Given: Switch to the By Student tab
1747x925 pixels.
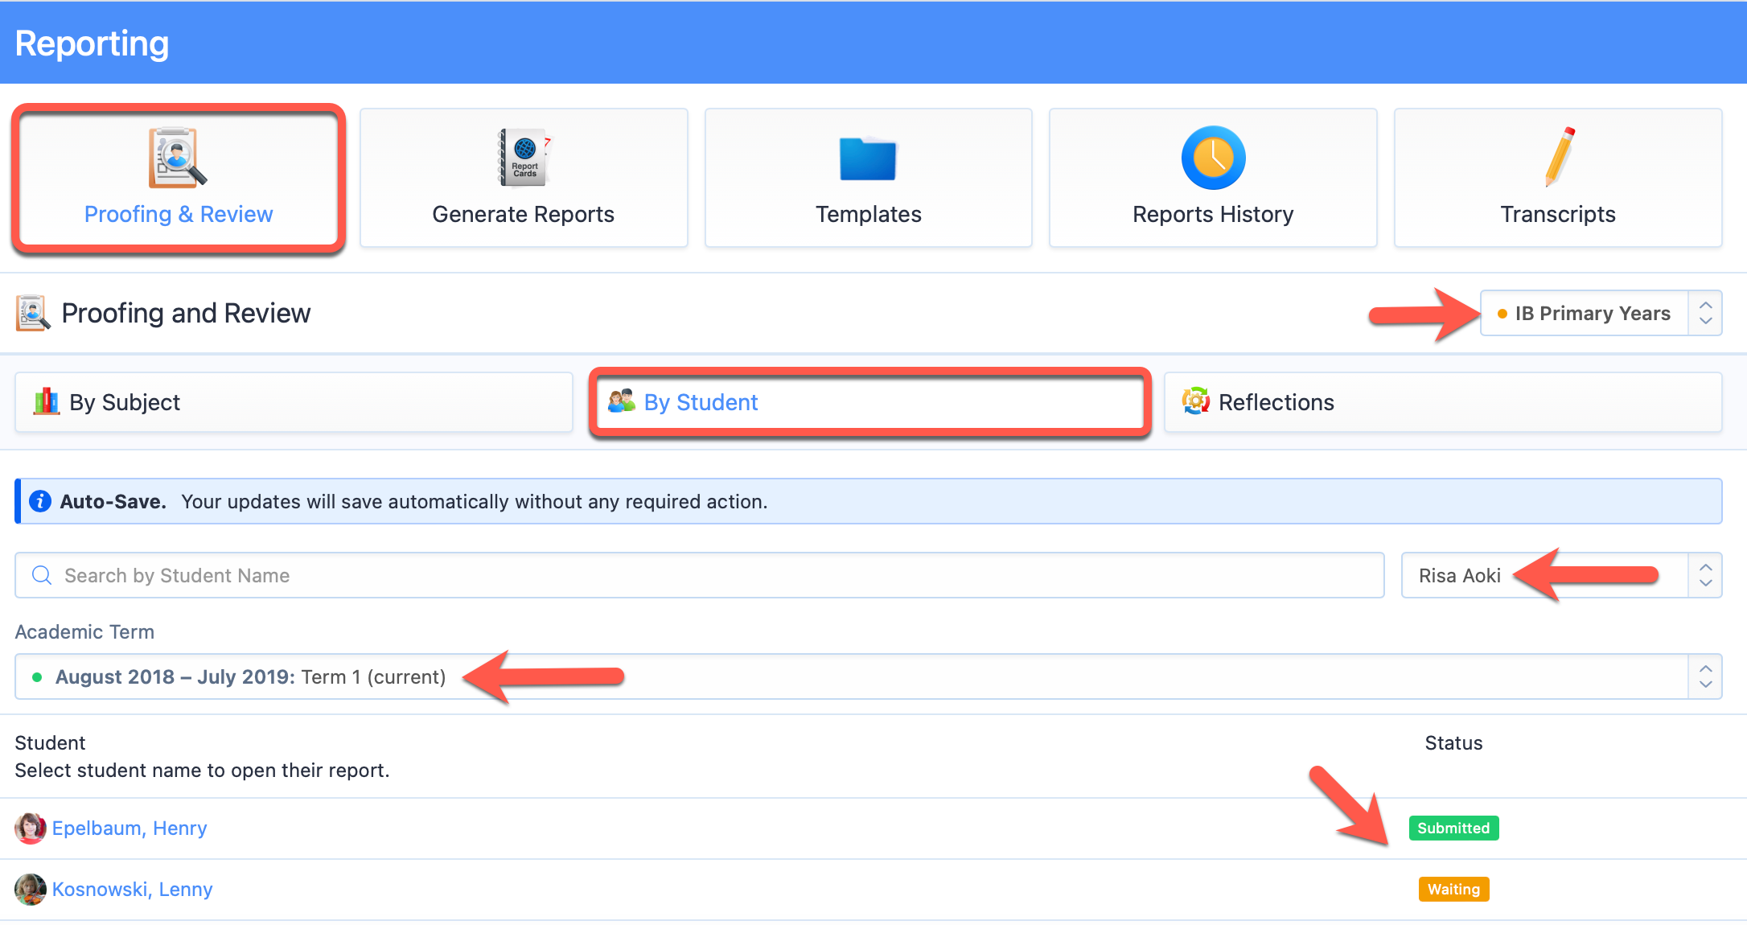Looking at the screenshot, I should tap(869, 402).
